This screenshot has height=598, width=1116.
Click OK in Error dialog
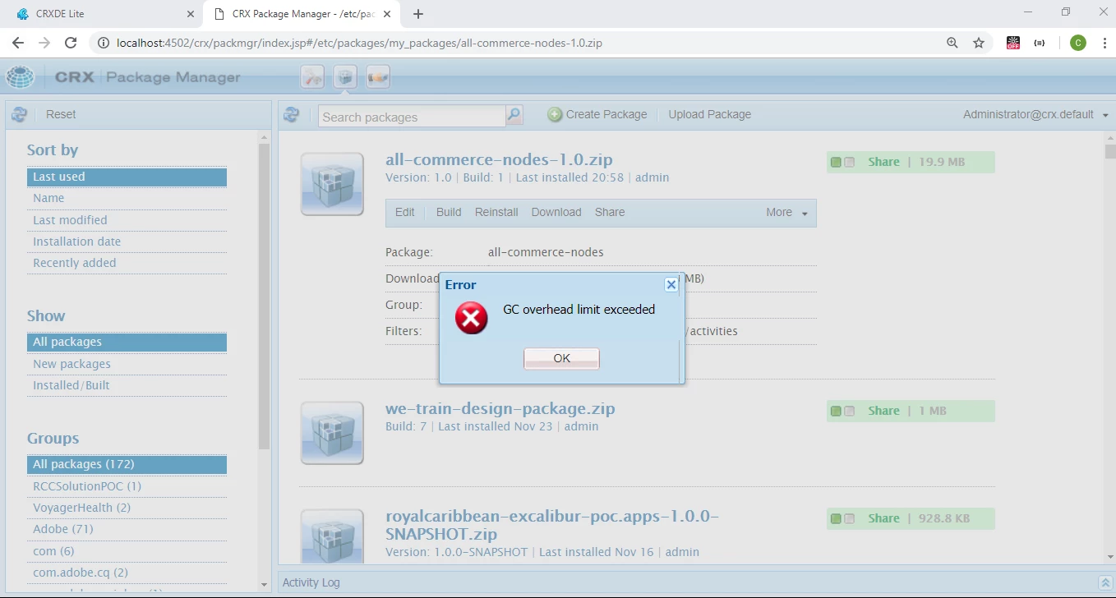coord(561,358)
